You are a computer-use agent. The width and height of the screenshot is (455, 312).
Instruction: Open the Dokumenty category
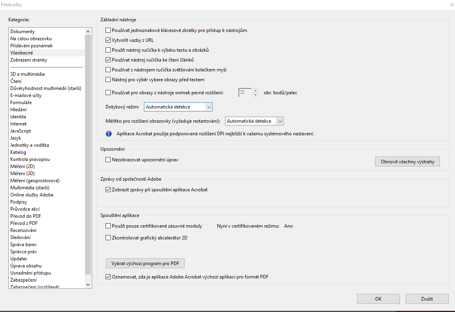tap(23, 32)
